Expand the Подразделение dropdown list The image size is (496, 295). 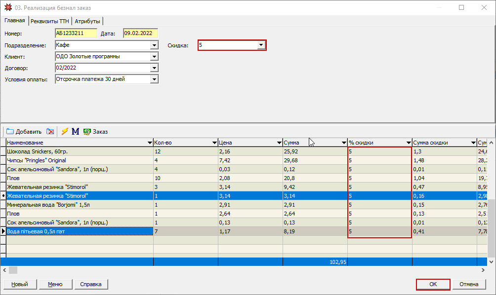[x=154, y=45]
